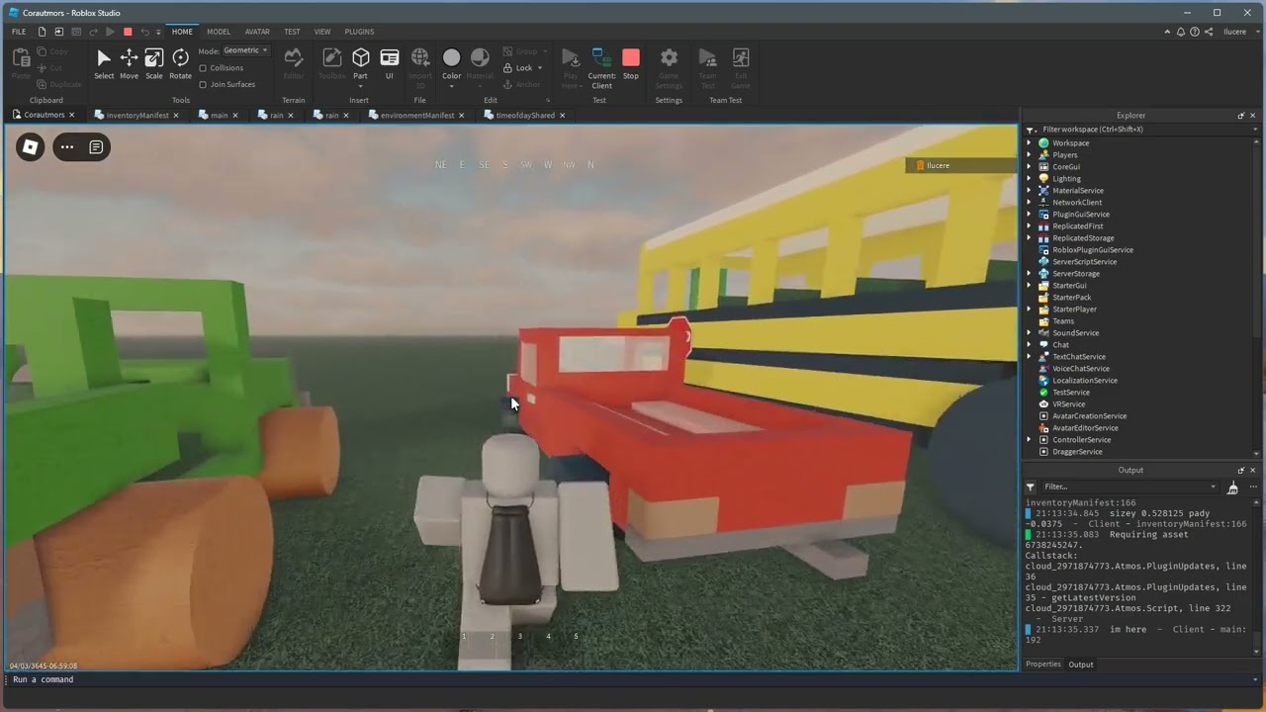Activate the Move tool
The width and height of the screenshot is (1266, 712).
coord(129,63)
